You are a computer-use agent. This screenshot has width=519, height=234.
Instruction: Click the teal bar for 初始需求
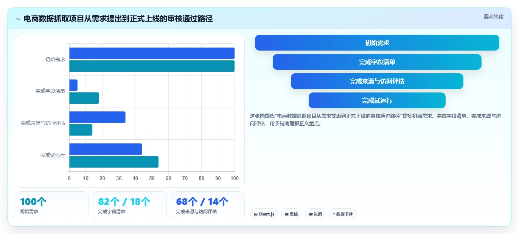coord(152,66)
